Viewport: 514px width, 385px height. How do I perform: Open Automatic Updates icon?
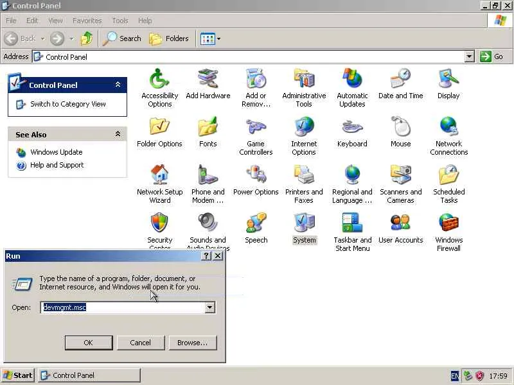click(352, 79)
